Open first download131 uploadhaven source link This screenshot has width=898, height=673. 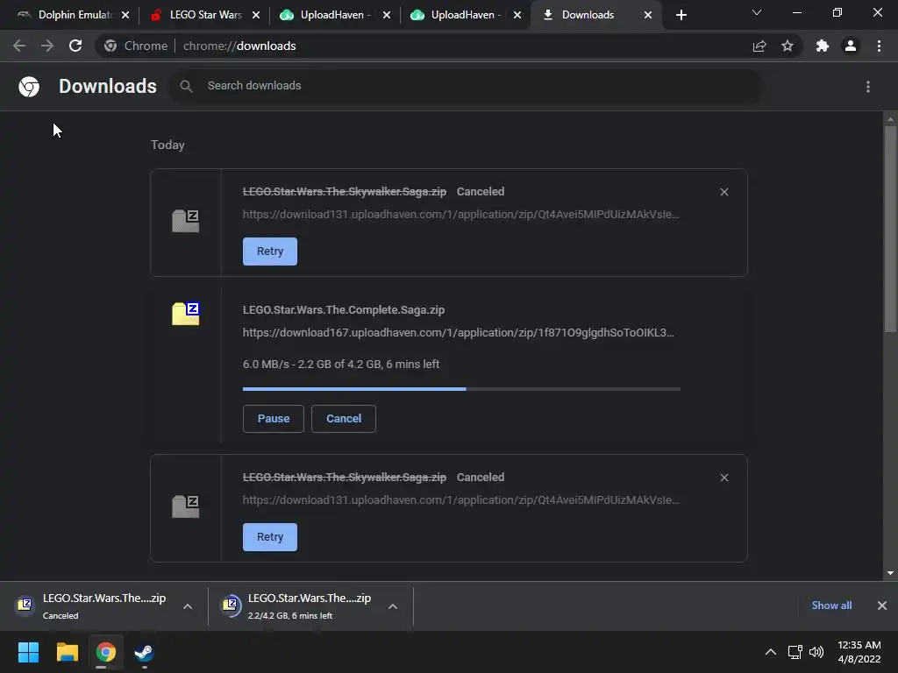[461, 215]
